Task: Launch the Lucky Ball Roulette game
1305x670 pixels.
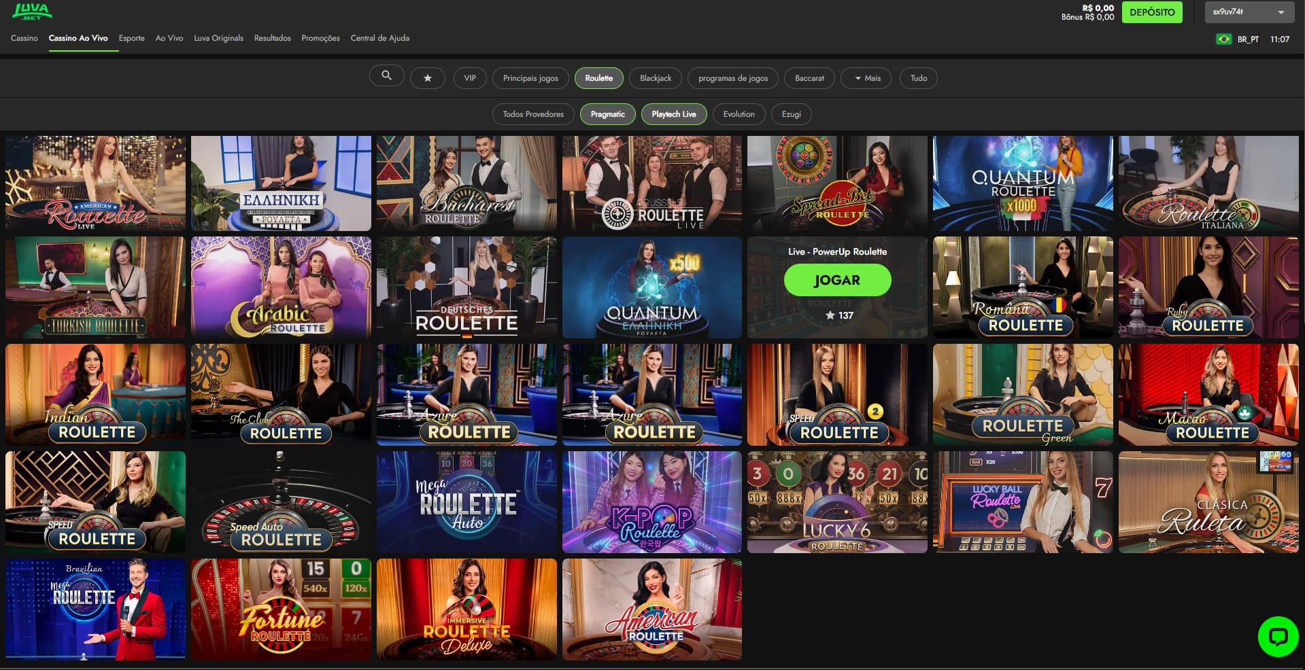Action: click(1023, 501)
